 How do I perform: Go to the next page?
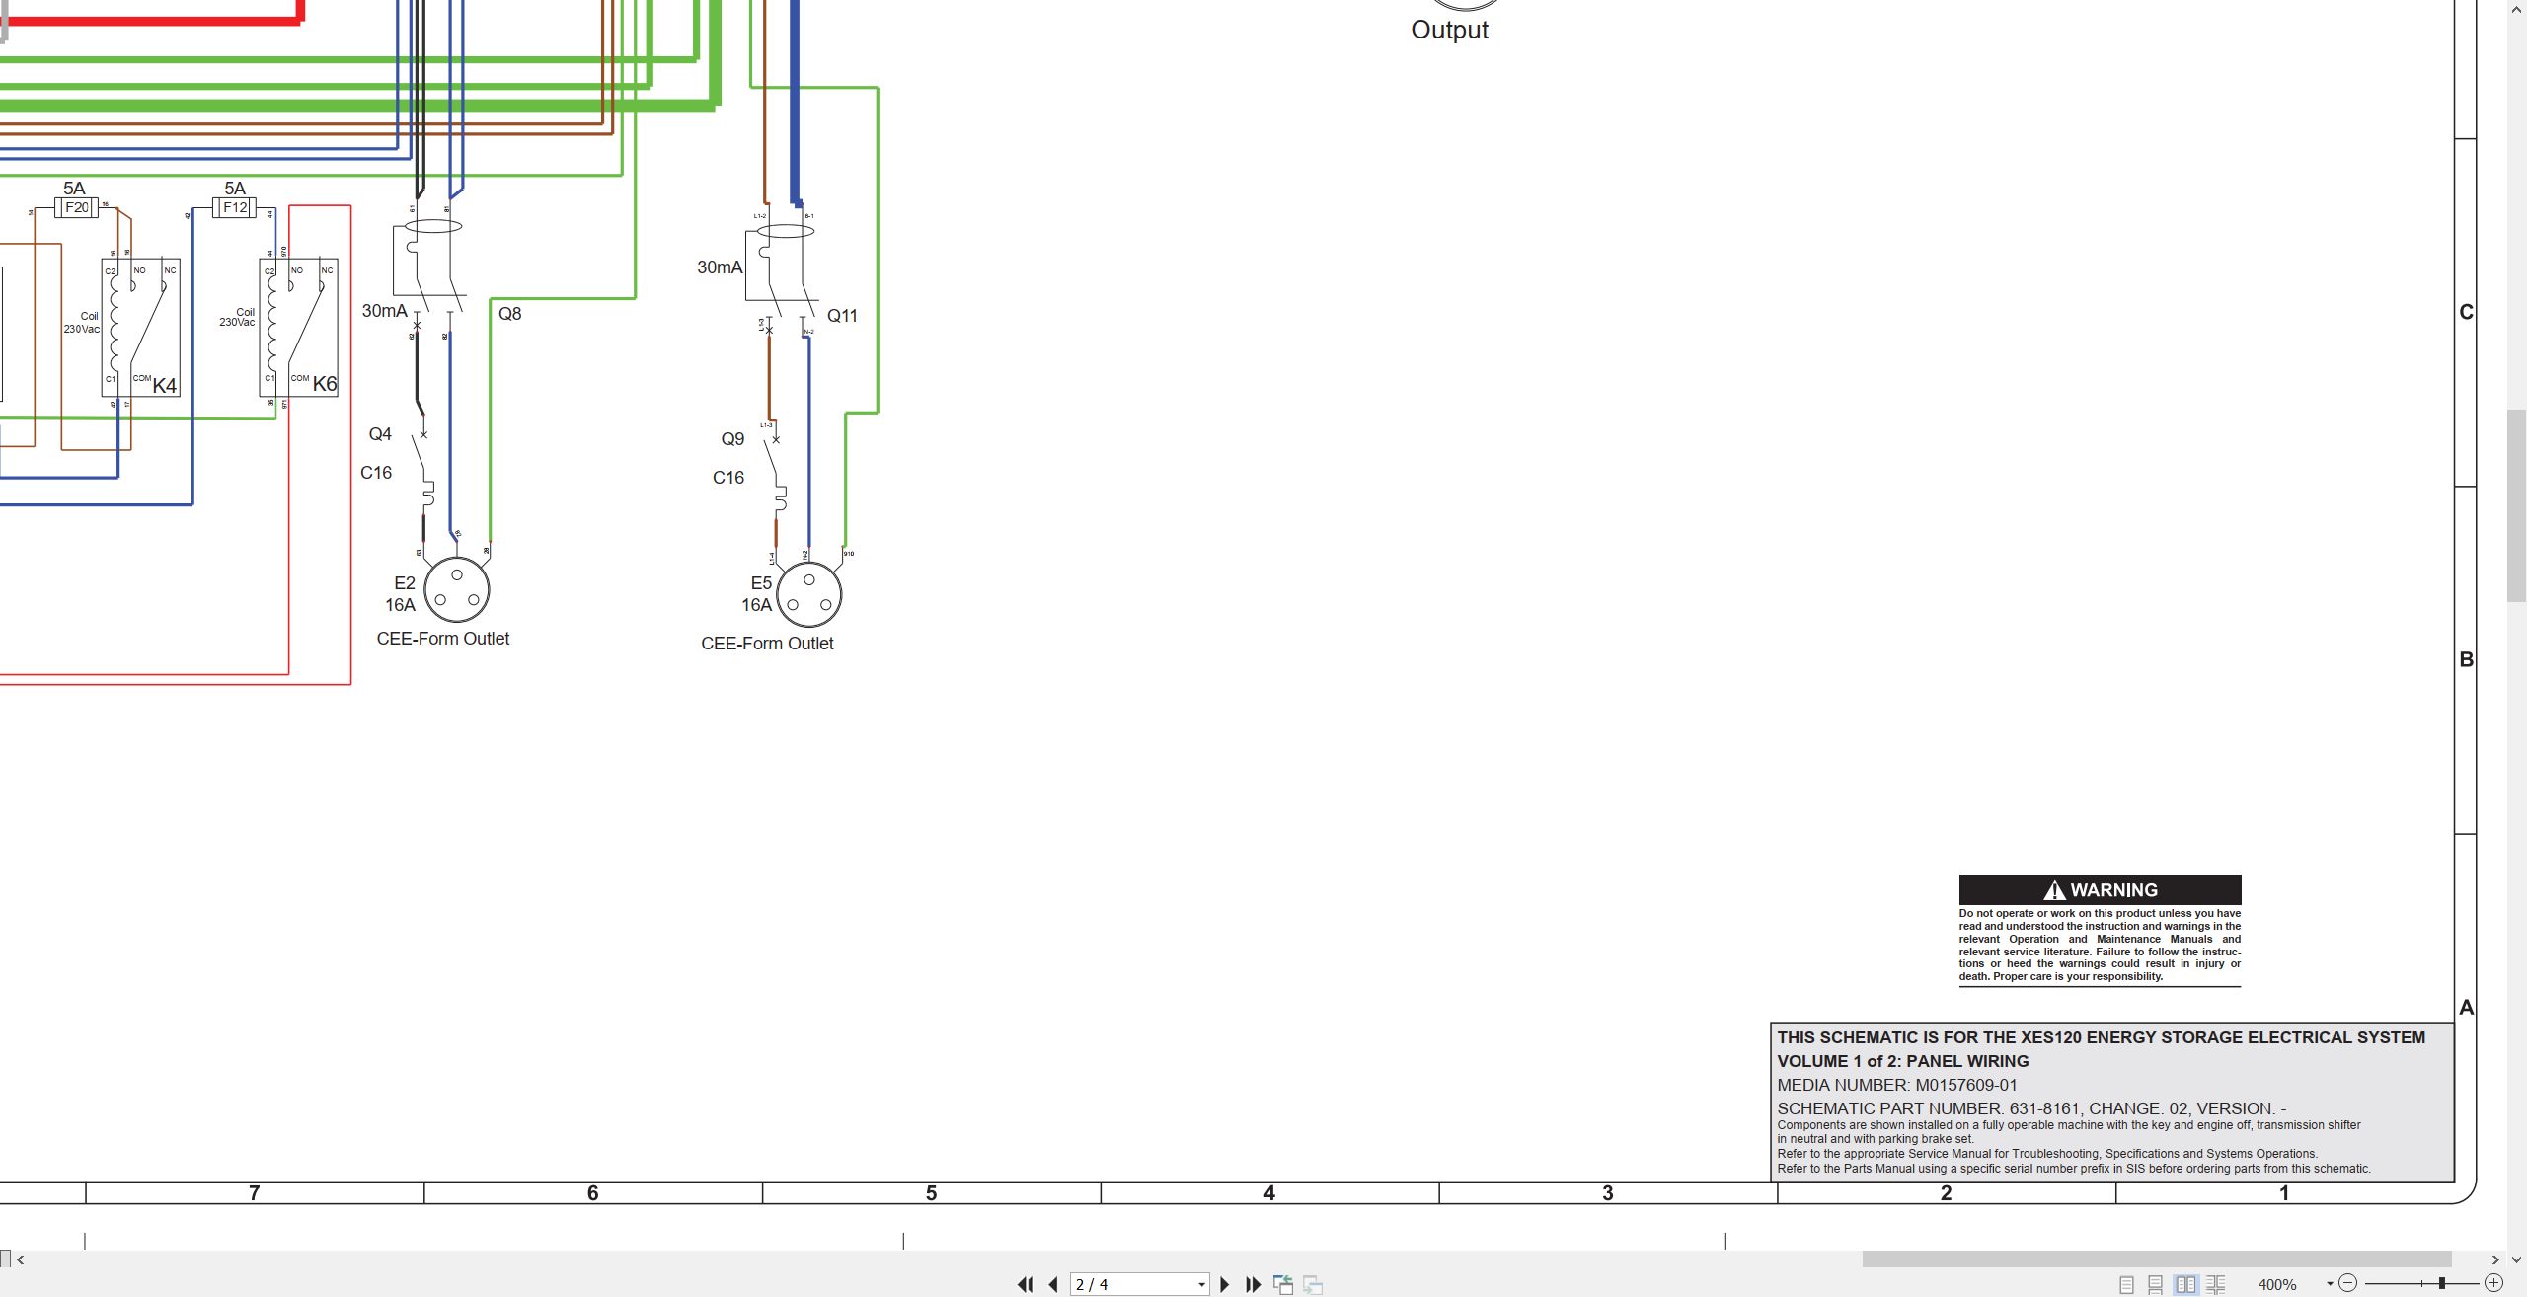click(1225, 1284)
